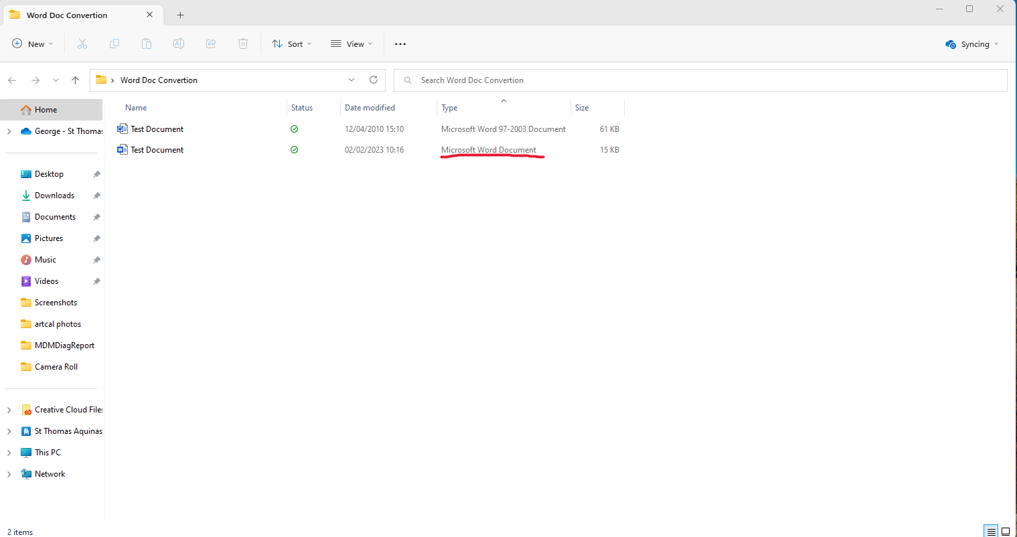Open the Syncing status dropdown
Screen dimensions: 1017x537
(972, 44)
